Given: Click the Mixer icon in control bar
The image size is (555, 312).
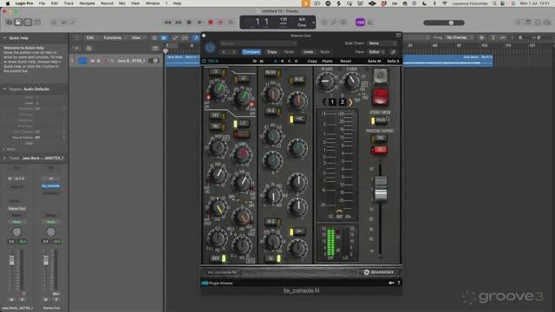Looking at the screenshot, I should coord(63,23).
